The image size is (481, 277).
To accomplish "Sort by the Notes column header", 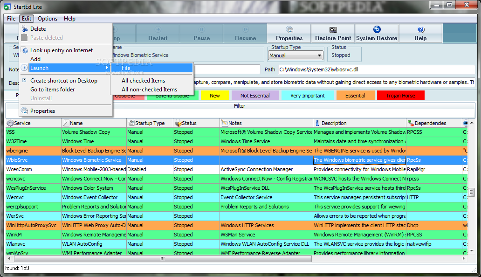I will click(x=266, y=123).
